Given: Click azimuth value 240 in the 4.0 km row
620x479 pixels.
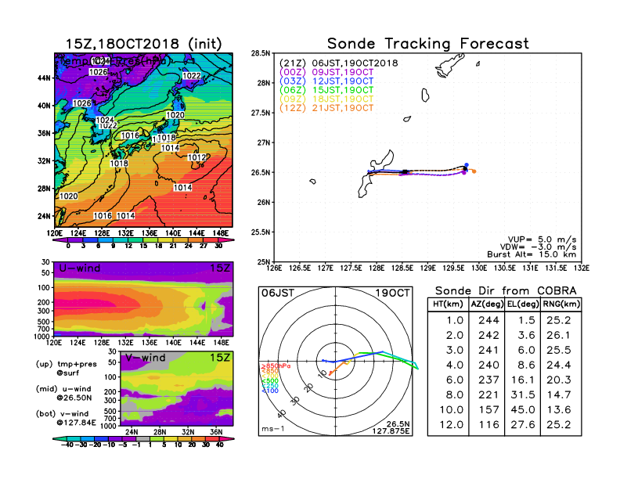Looking at the screenshot, I should [488, 365].
